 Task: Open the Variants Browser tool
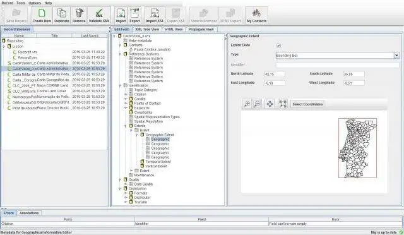pos(204,16)
